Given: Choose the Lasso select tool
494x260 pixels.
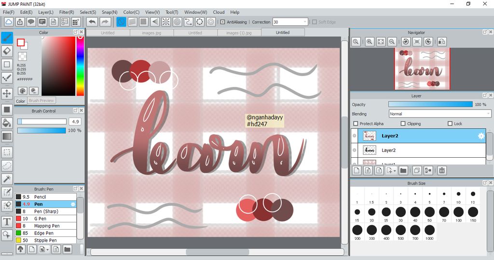Looking at the screenshot, I should click(7, 165).
